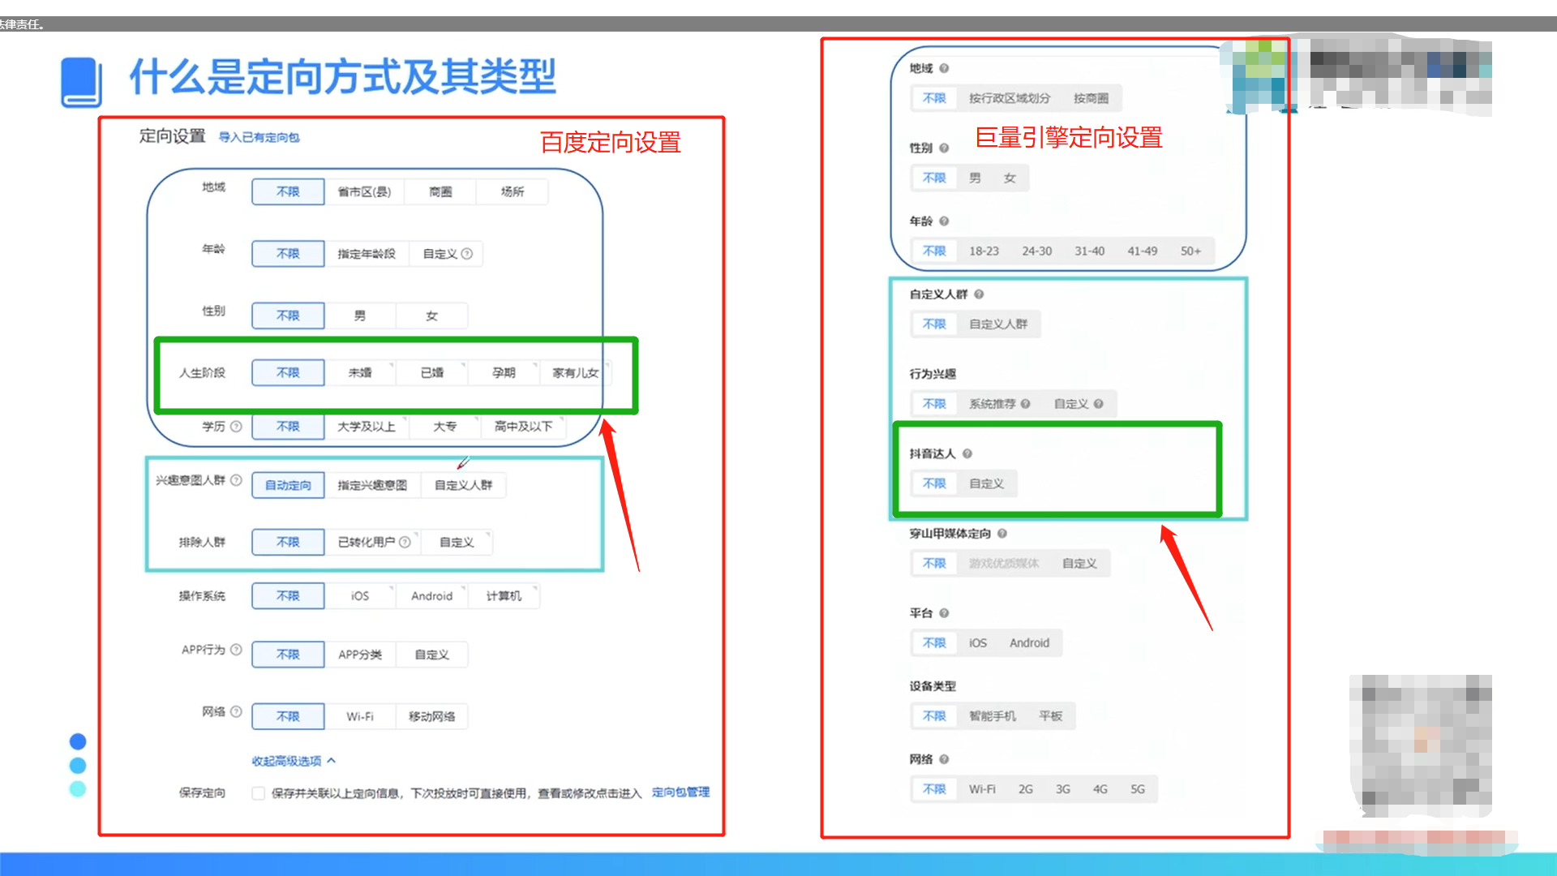Select 计算机 operating system option
The image size is (1557, 876).
point(504,596)
